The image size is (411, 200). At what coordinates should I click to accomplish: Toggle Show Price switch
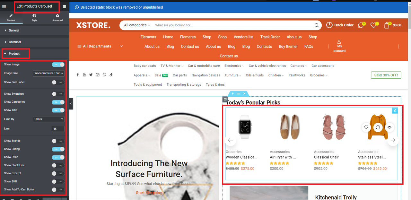58,157
